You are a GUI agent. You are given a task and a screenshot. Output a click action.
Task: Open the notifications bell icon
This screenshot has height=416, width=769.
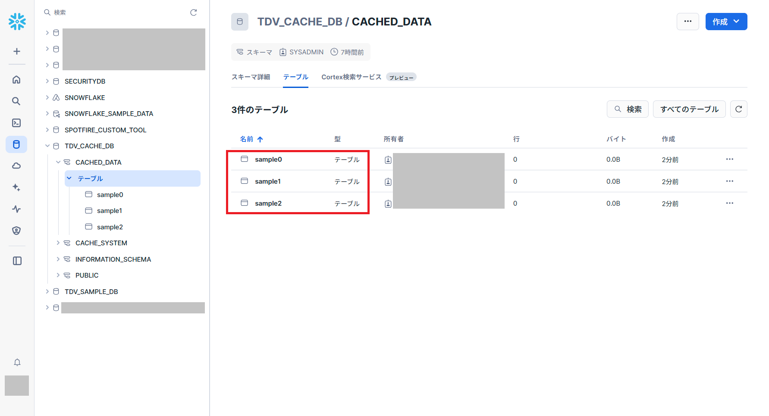pyautogui.click(x=17, y=362)
